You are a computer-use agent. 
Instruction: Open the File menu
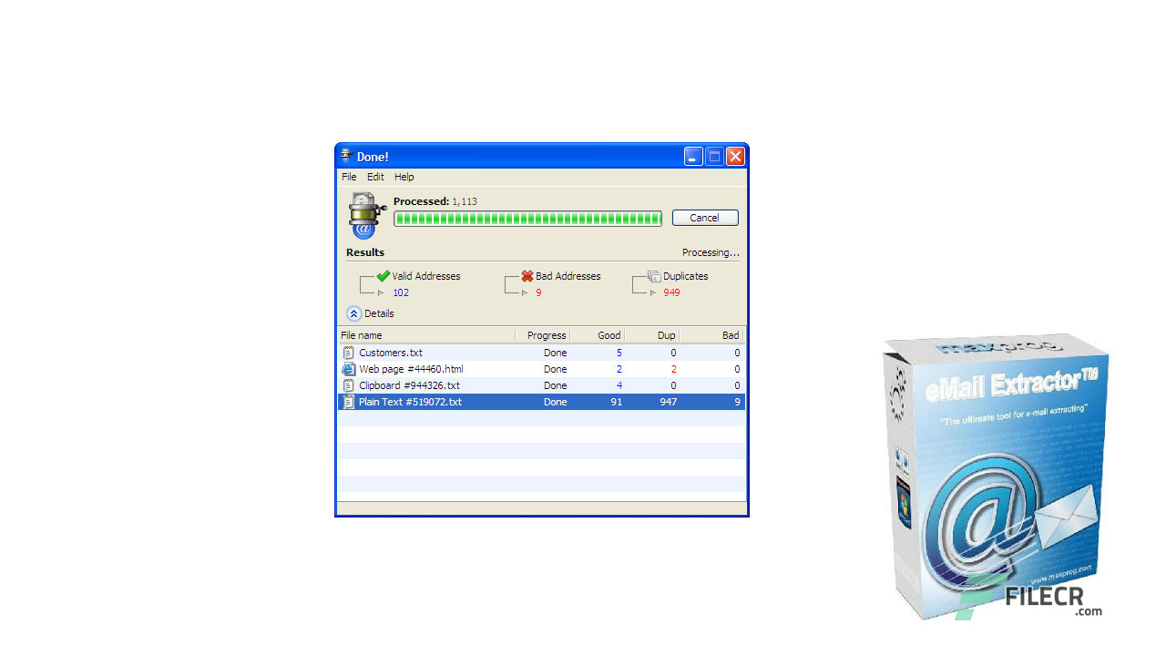pos(349,177)
